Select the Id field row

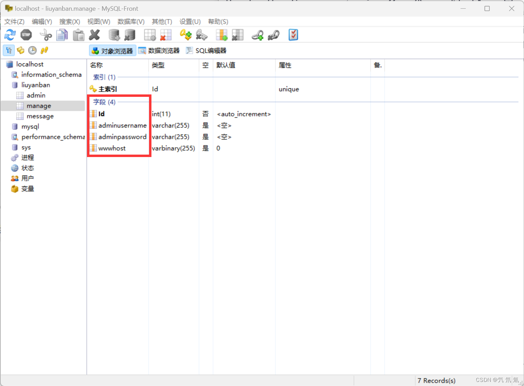pos(101,114)
